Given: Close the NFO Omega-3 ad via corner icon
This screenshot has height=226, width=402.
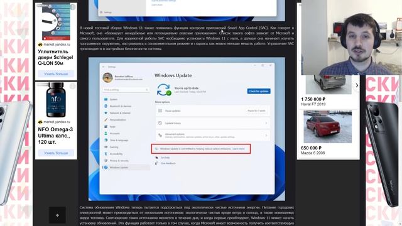Looking at the screenshot, I should [73, 86].
